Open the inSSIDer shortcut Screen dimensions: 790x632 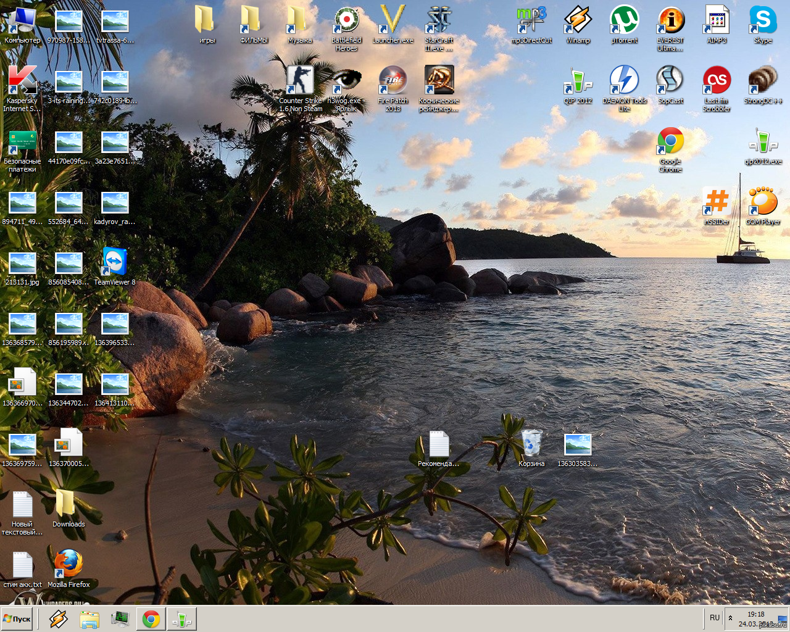(x=717, y=206)
